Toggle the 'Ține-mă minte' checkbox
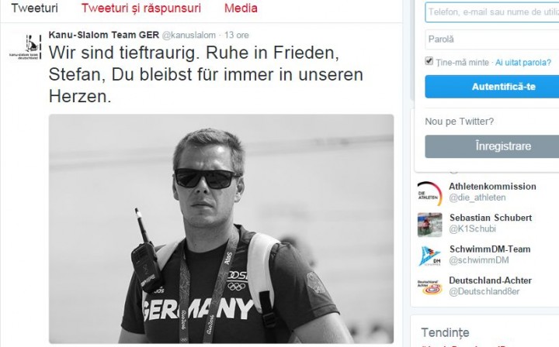Screen dimensions: 559x347 click(x=429, y=60)
